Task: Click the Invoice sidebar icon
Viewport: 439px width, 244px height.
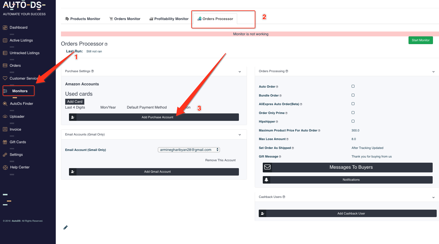Action: click(5, 129)
